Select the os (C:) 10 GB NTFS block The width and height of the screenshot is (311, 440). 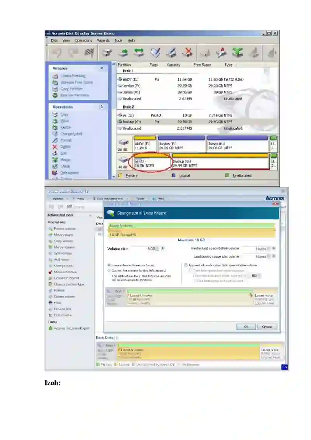tap(152, 161)
